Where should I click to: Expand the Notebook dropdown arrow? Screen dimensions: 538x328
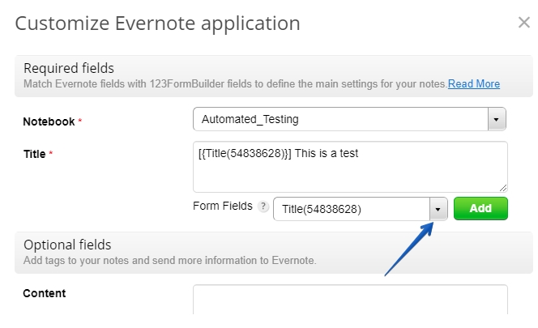[x=497, y=120]
